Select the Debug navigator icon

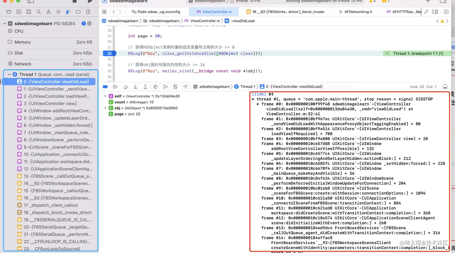[x=68, y=12]
